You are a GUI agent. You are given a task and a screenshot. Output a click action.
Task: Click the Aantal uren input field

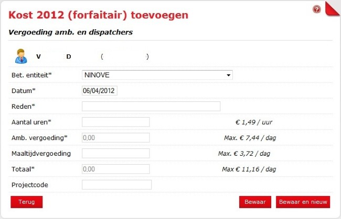[x=116, y=122]
